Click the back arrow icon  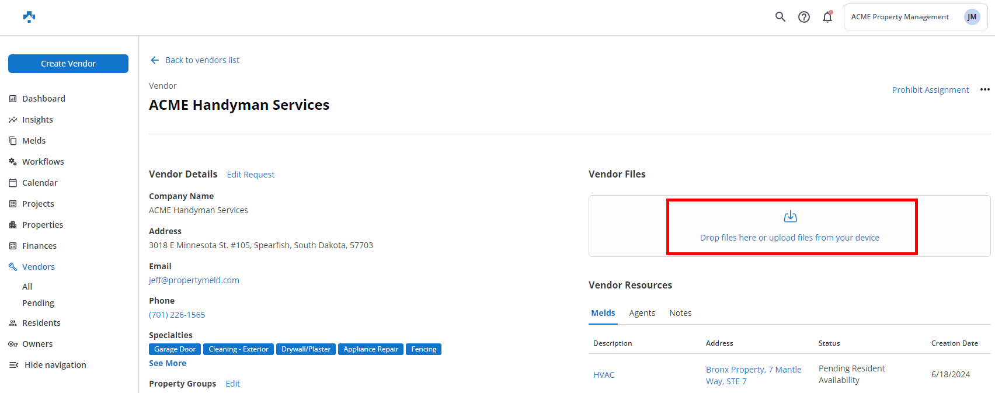click(155, 60)
